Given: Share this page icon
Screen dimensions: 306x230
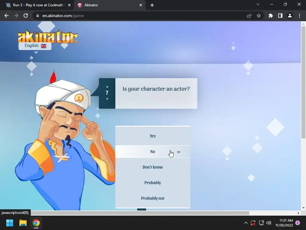Looking at the screenshot, I should (249, 16).
